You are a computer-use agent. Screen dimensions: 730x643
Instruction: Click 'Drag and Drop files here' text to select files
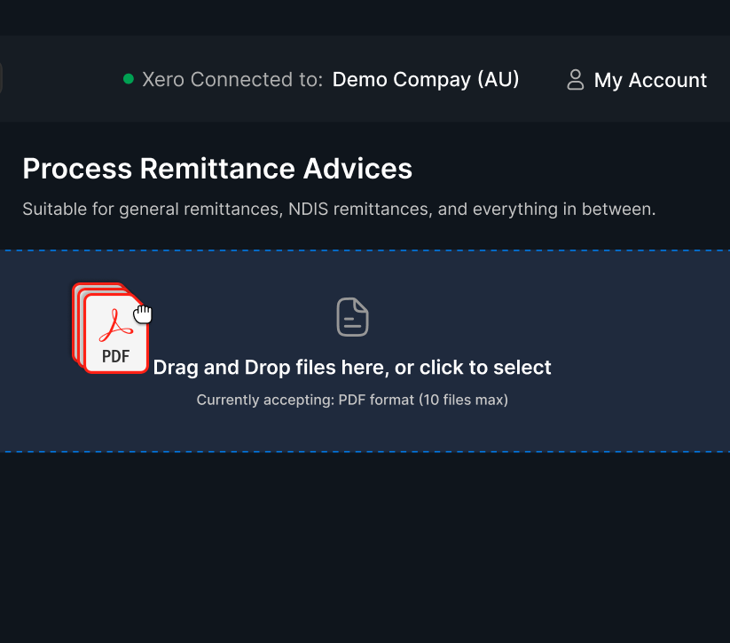coord(352,368)
